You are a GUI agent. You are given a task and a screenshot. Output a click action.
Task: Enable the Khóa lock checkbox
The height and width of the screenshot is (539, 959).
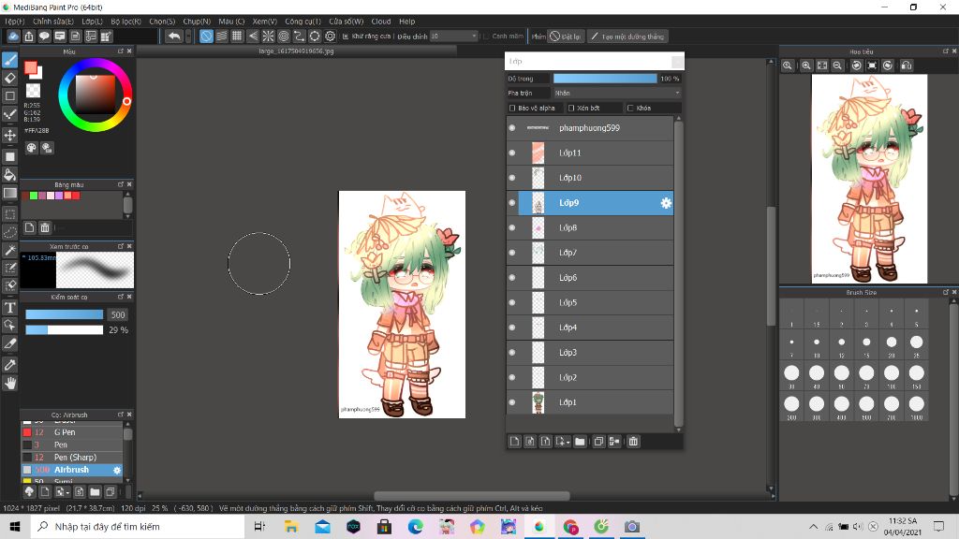click(x=630, y=109)
